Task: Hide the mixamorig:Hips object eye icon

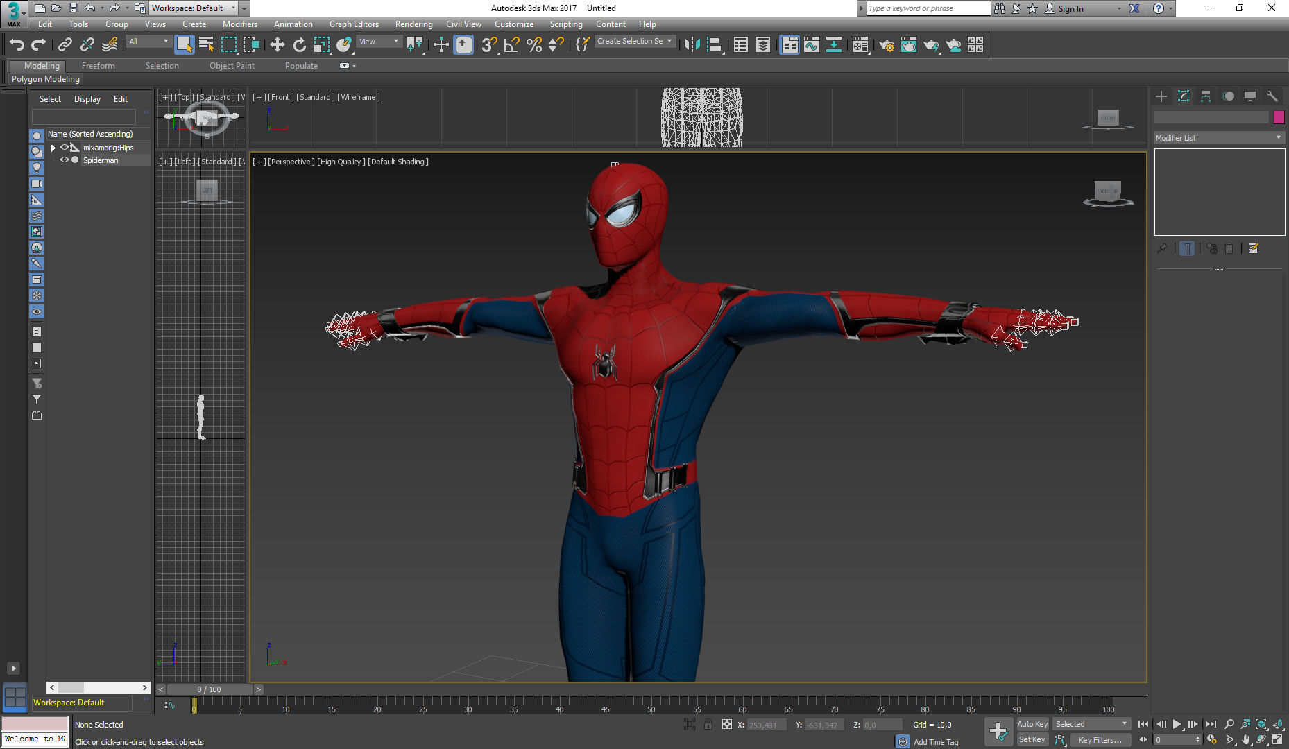Action: [64, 148]
